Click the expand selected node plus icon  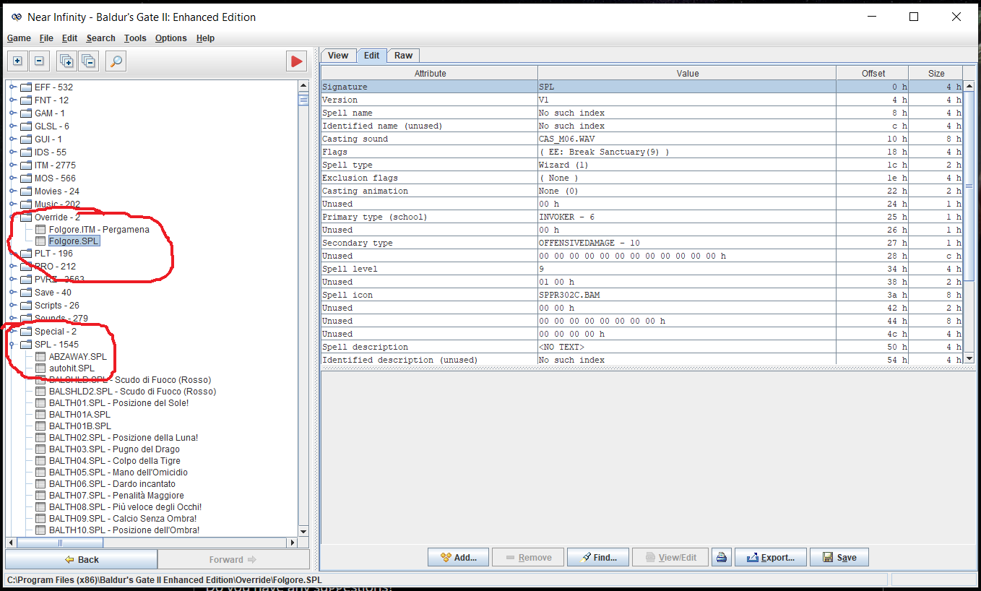pyautogui.click(x=17, y=61)
